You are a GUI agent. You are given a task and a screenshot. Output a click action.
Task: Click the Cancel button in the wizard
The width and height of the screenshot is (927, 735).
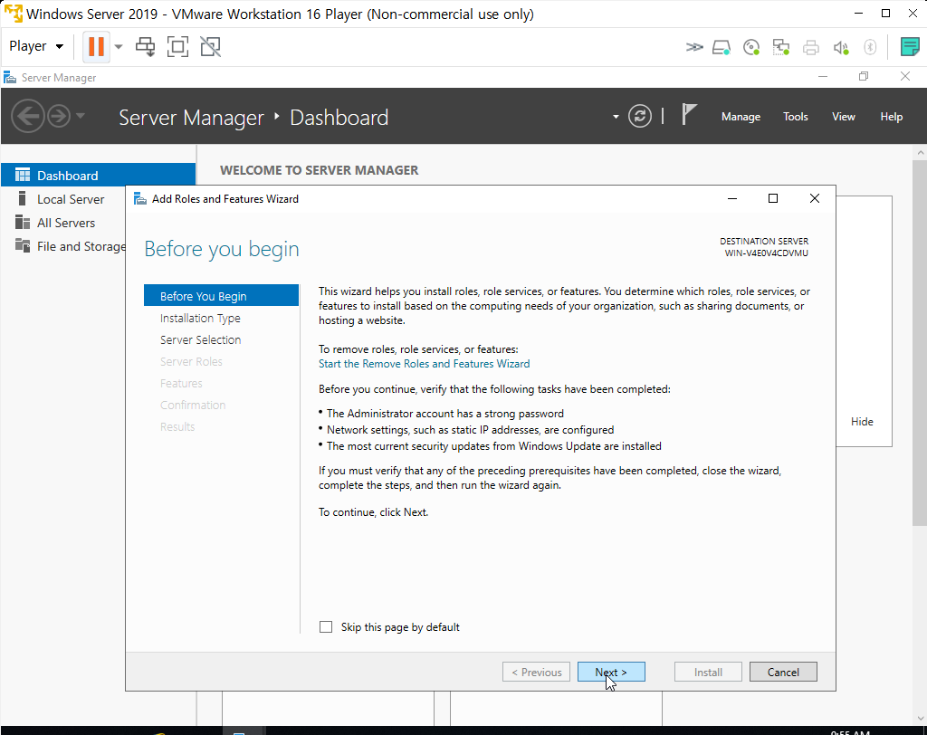tap(783, 672)
